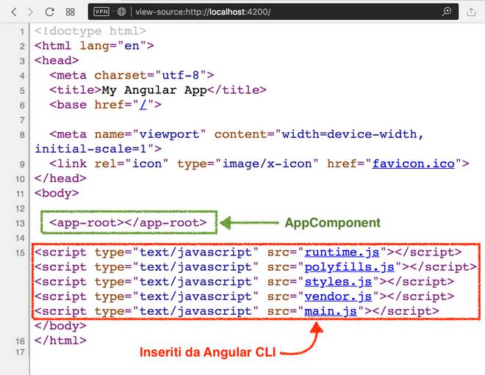Click line number 15 in the gutter
Viewport: 485px width, 375px height.
[21, 252]
